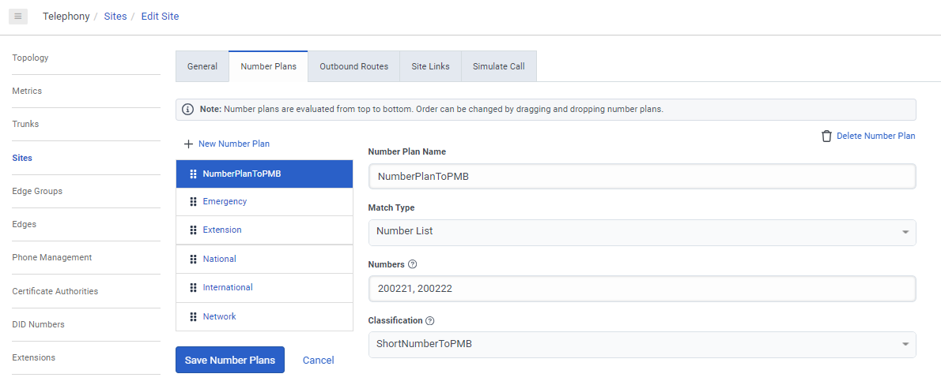Open DID Numbers in the sidebar
The image size is (941, 385).
pos(39,324)
